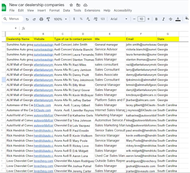Open the File menu
The width and height of the screenshot is (190, 173).
pos(12,11)
